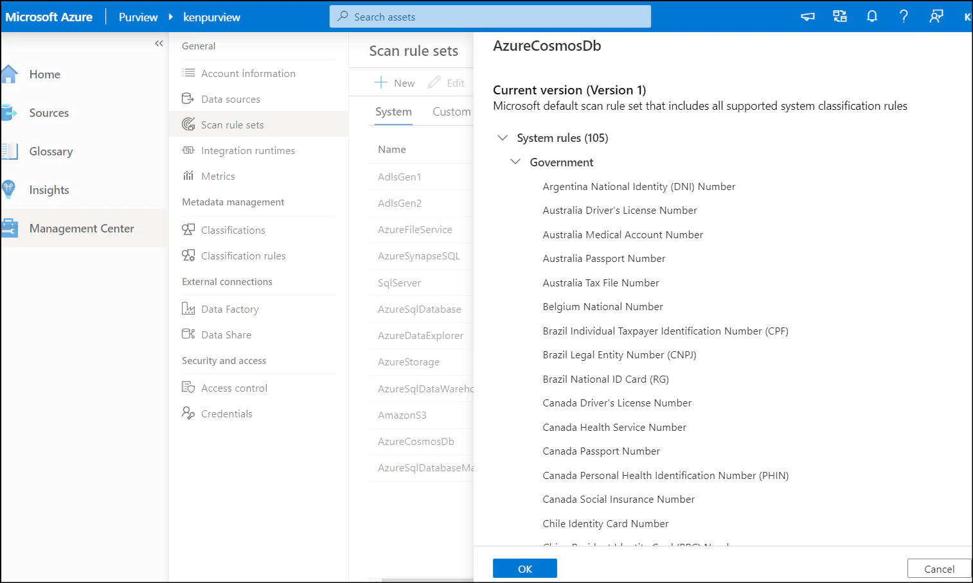This screenshot has width=973, height=583.
Task: Open Access control menu item
Action: tap(258, 388)
